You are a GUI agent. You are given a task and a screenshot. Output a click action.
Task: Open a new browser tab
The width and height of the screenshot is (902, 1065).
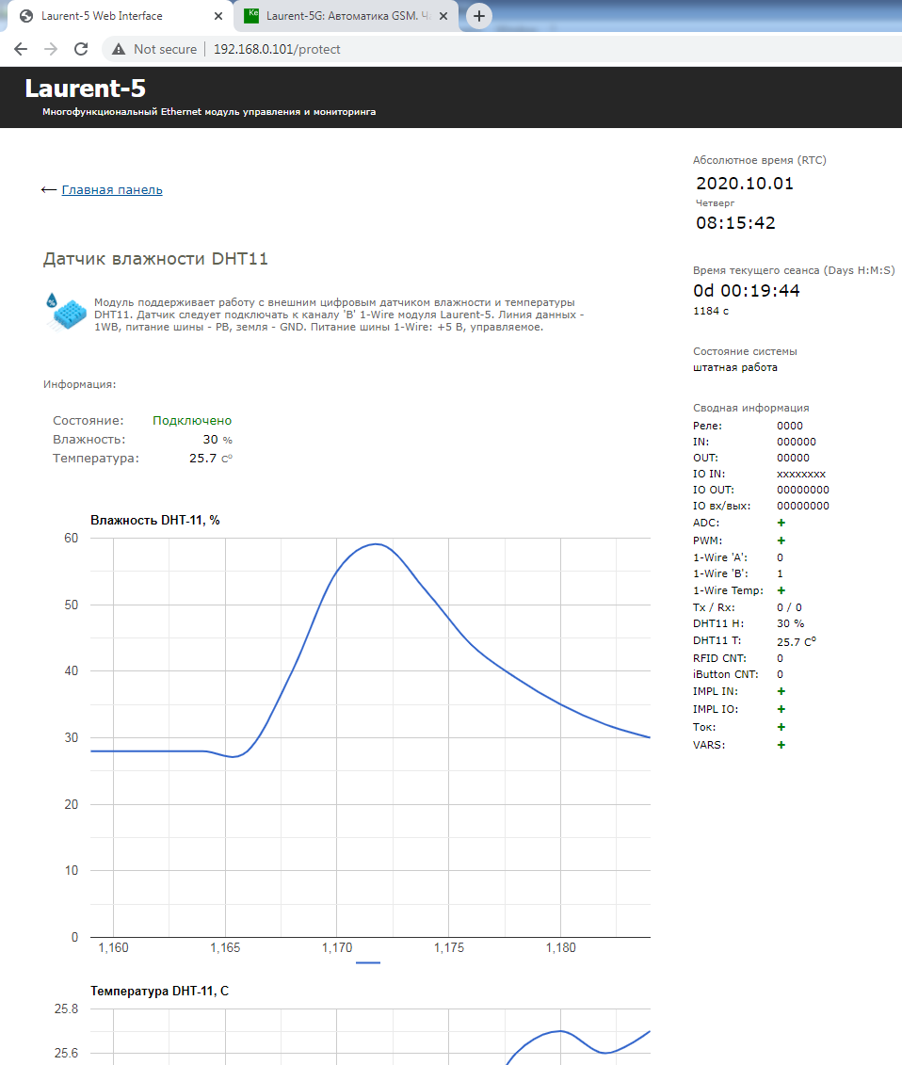point(479,16)
